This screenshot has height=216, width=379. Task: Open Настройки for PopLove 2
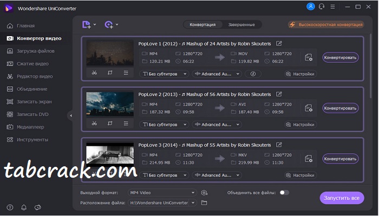pos(300,124)
